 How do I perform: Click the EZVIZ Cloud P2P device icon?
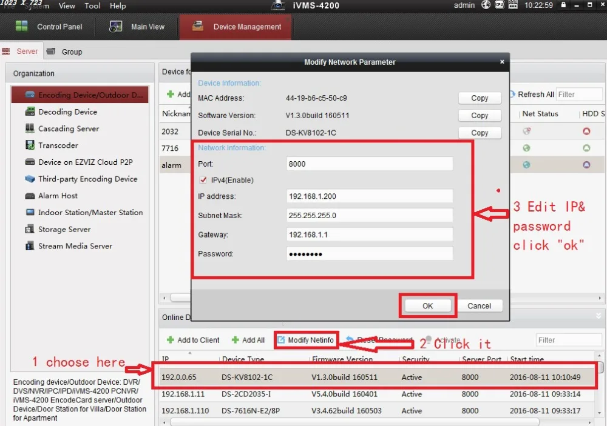(30, 162)
